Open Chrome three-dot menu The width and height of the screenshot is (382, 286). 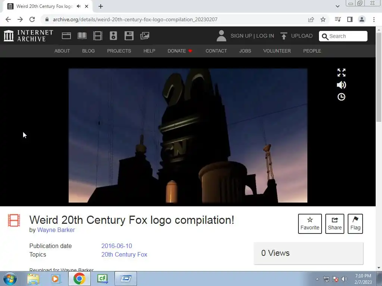click(374, 19)
